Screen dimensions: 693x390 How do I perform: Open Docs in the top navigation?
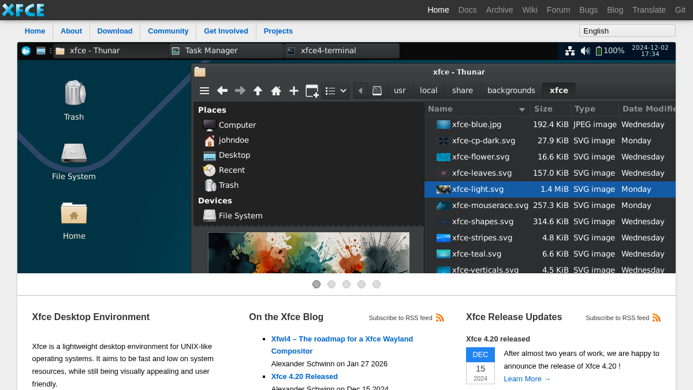468,10
